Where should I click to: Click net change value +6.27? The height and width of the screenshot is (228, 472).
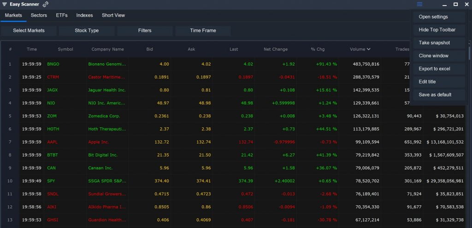tap(289, 155)
